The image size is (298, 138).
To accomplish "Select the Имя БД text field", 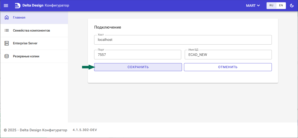I will [x=228, y=55].
